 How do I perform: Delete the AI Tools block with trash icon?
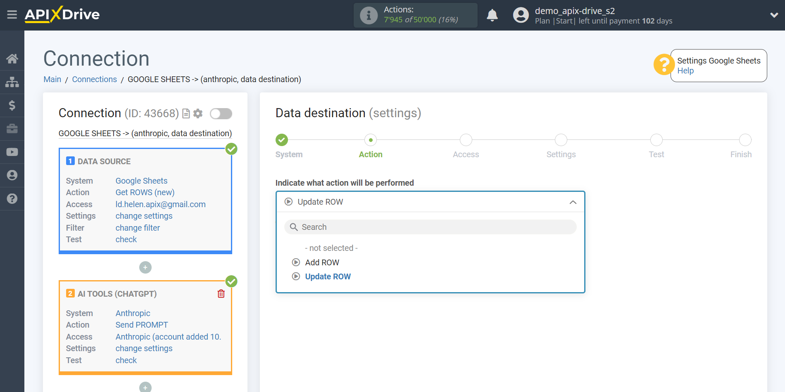tap(221, 294)
